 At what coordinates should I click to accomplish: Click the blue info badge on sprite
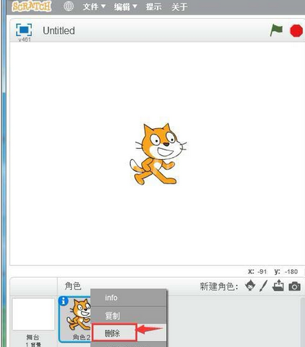coord(63,301)
